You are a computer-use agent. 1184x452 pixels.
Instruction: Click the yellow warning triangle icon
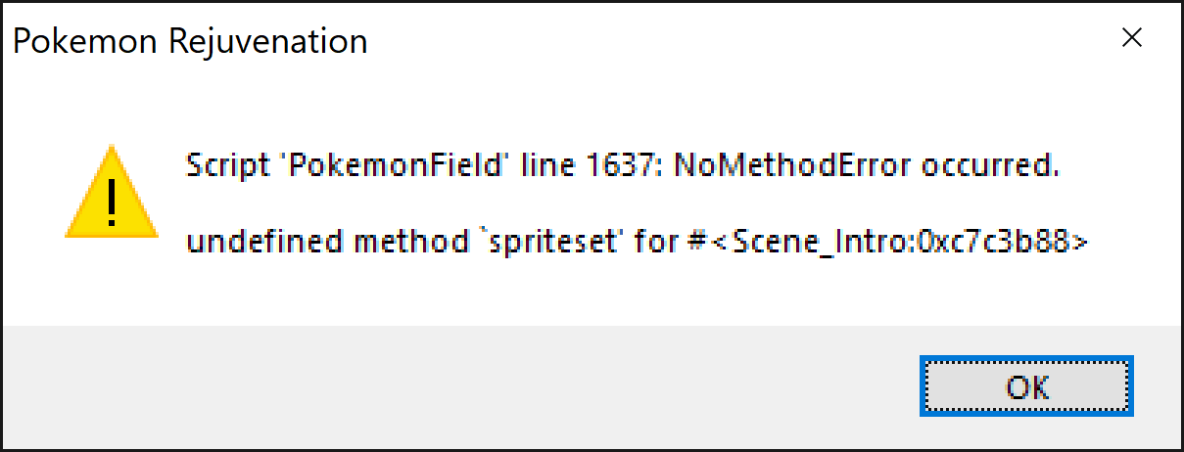point(112,193)
